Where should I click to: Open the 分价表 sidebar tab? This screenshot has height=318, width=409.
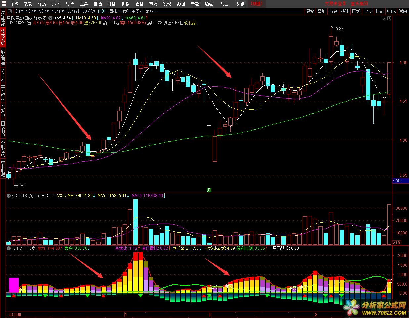(x=3, y=75)
